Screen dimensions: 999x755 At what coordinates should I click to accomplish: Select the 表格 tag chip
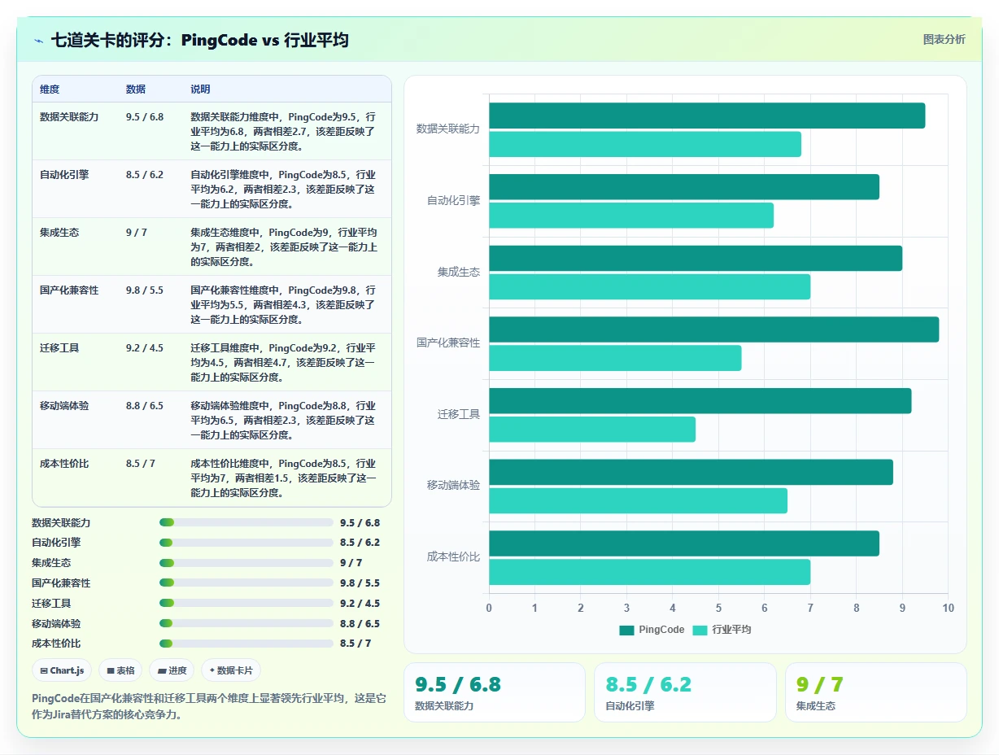click(x=120, y=670)
